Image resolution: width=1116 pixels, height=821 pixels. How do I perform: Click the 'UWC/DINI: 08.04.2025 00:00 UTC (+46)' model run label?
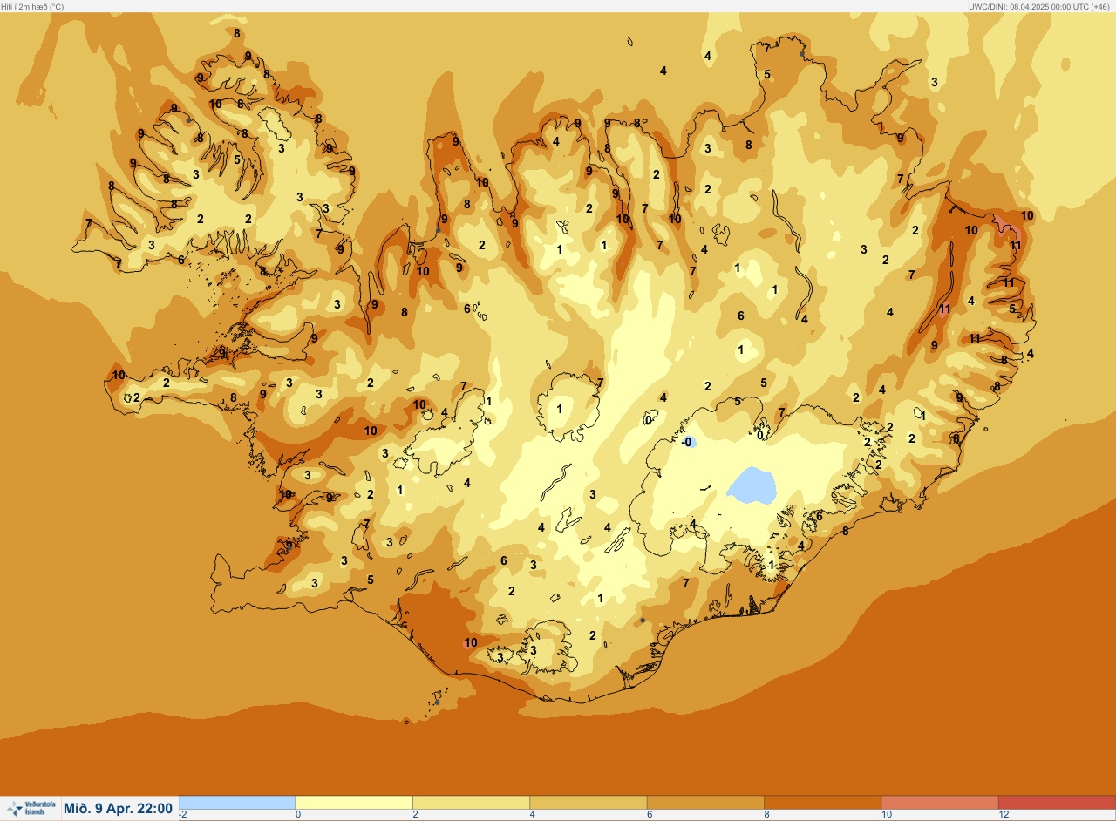(x=1040, y=6)
